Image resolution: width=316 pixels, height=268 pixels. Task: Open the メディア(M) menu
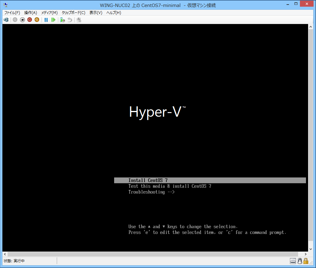tap(49, 13)
